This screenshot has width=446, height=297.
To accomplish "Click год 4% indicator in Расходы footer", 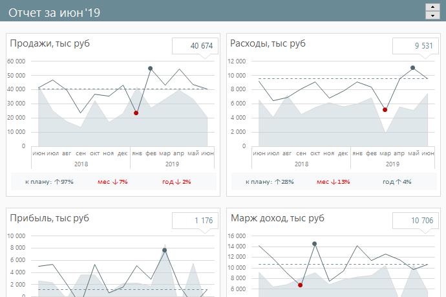I will 397,182.
